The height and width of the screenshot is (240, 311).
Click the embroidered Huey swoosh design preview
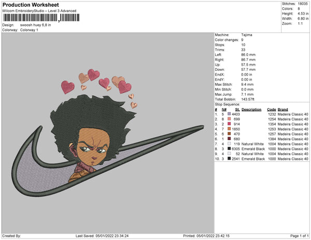pos(108,132)
